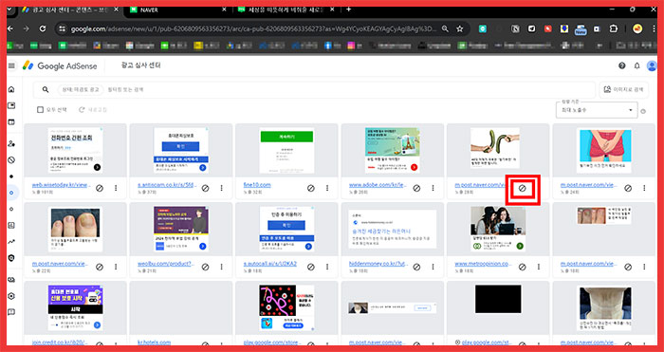
Task: Open the sidebar reports trend icon
Action: [x=11, y=242]
